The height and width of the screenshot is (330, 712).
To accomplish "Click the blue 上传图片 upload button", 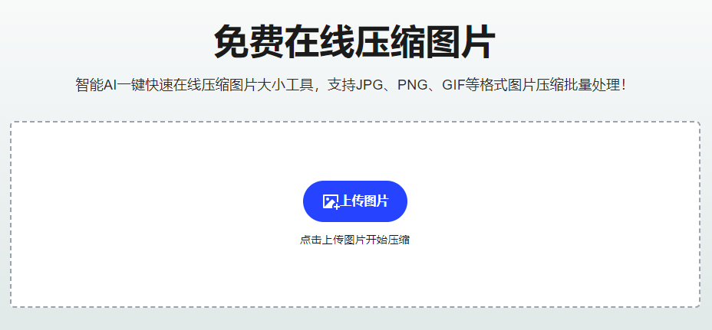I will click(x=355, y=201).
